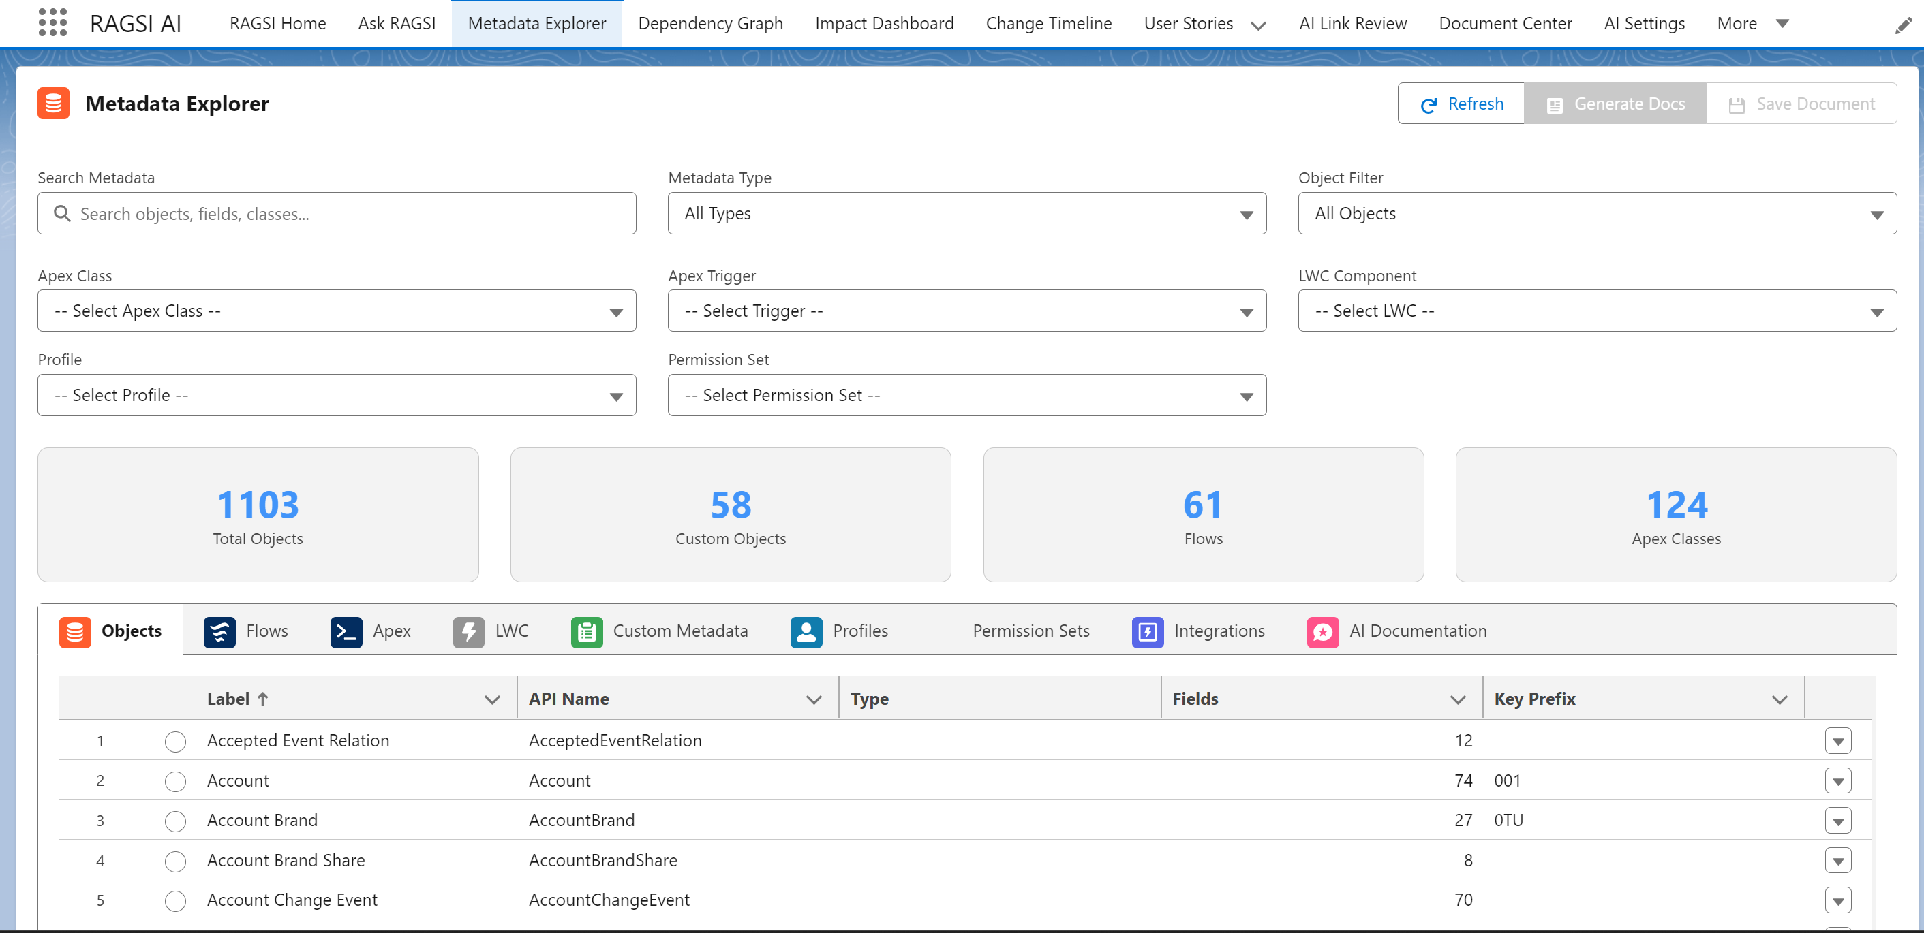Click the Profiles person icon
The height and width of the screenshot is (933, 1924).
pos(805,631)
